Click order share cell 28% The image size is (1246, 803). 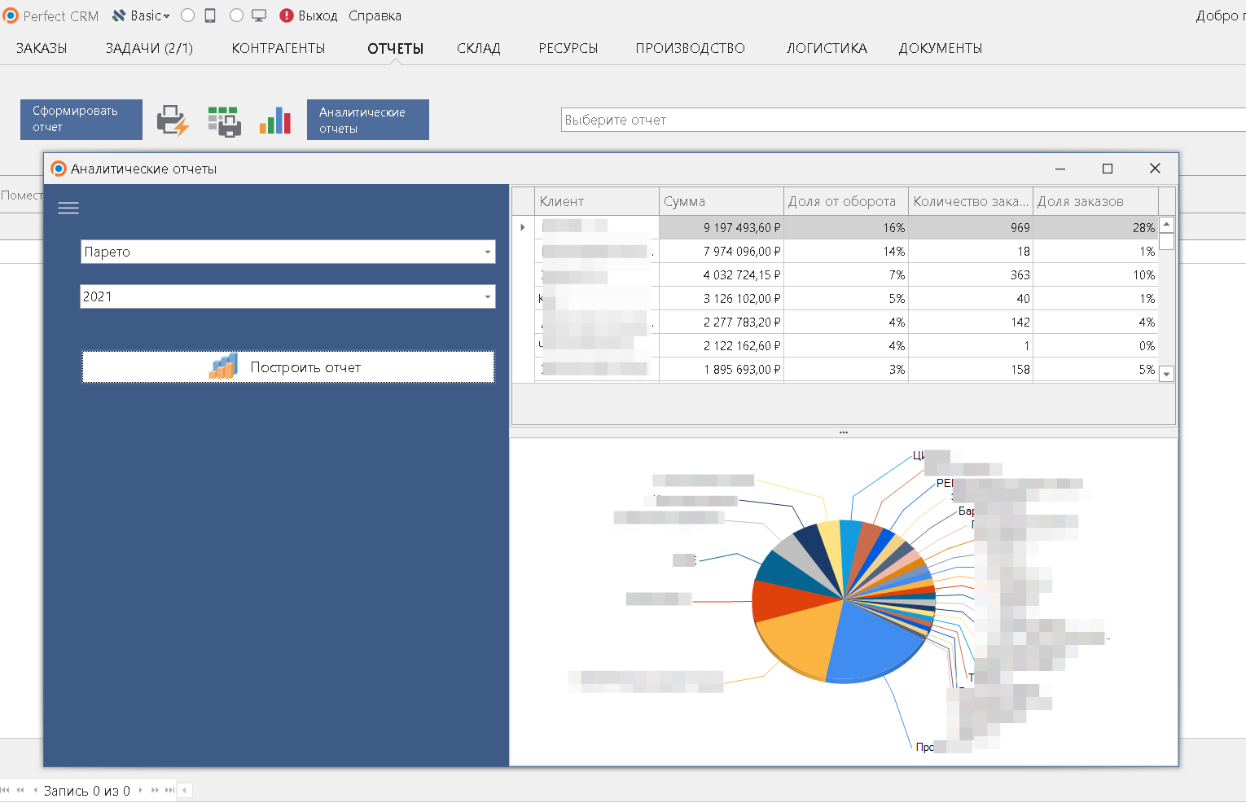click(x=1095, y=227)
